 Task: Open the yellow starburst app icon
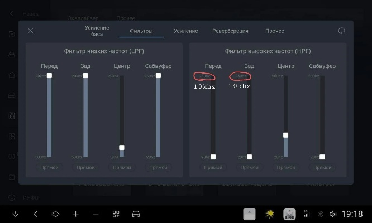point(270,214)
